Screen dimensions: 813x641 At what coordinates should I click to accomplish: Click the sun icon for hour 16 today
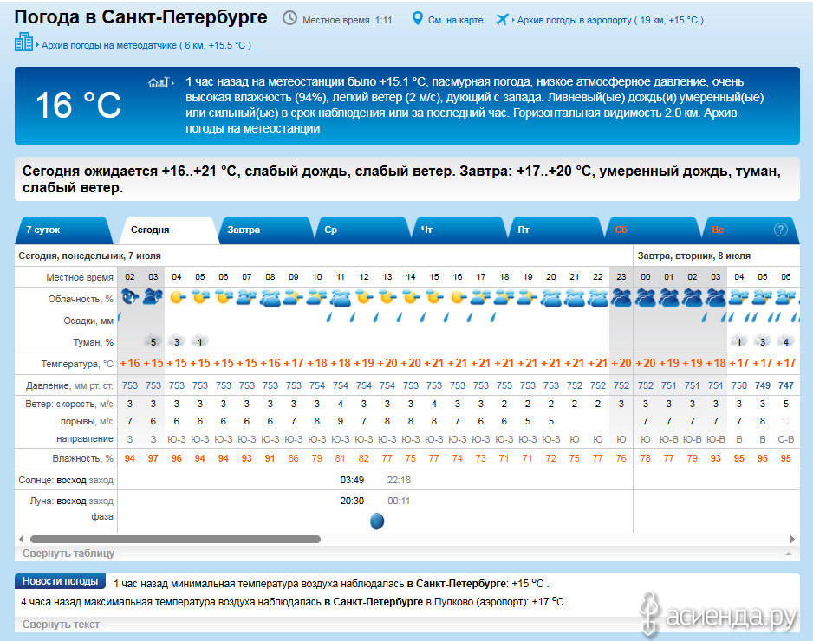click(x=458, y=297)
